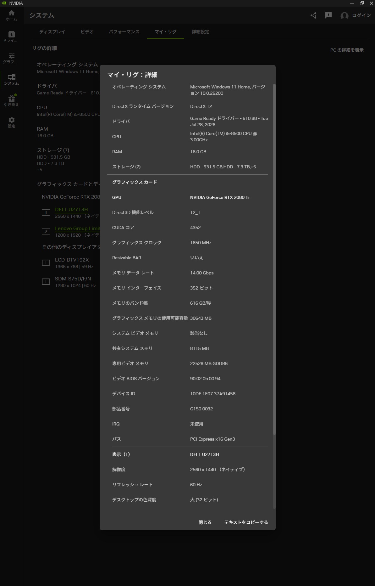
Task: Click the 大 (32 ビット) color depth value
Action: coord(204,500)
